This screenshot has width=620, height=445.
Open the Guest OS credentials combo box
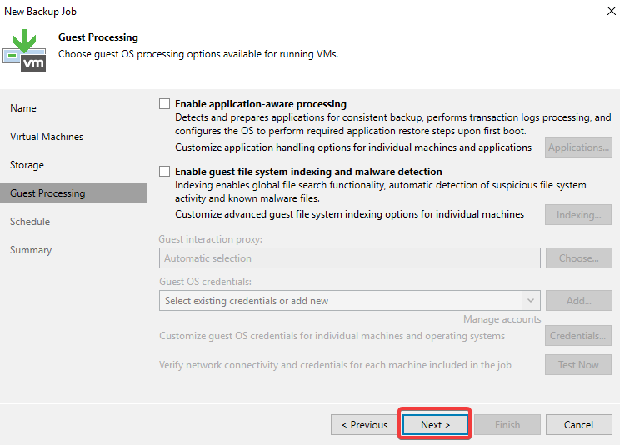click(x=350, y=301)
